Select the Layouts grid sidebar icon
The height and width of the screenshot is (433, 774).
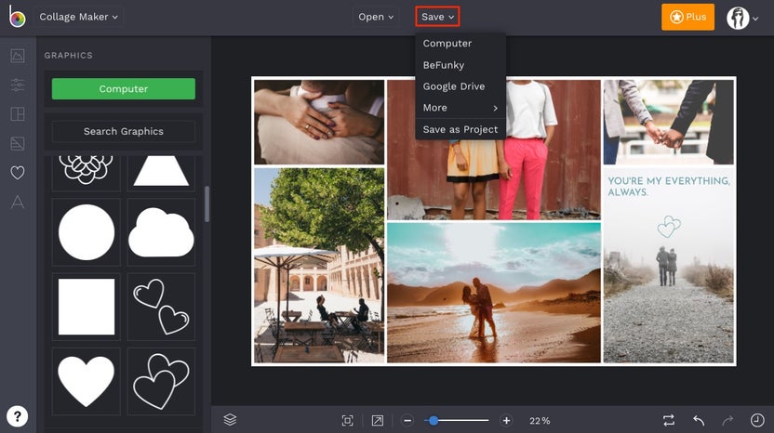tap(18, 114)
